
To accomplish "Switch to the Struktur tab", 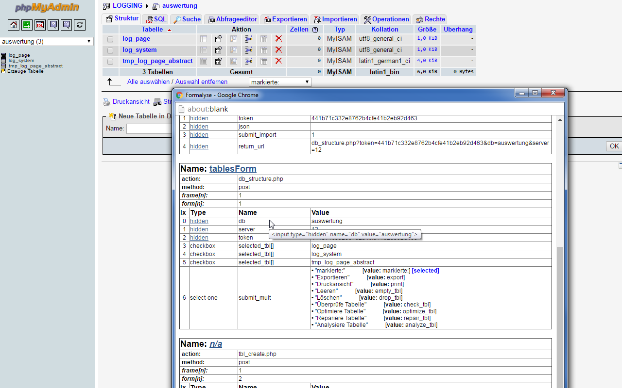I will 122,18.
